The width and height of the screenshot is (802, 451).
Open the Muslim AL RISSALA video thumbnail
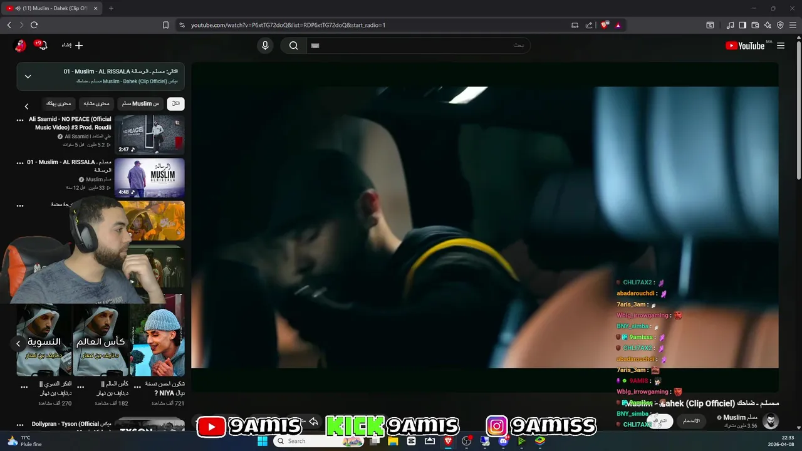point(150,178)
